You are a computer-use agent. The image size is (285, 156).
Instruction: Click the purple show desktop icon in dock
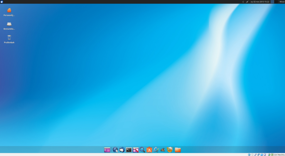tap(107, 150)
